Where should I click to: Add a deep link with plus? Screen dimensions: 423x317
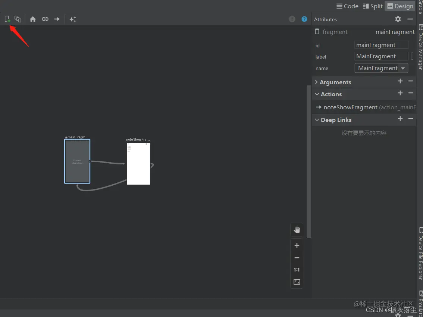coord(400,119)
